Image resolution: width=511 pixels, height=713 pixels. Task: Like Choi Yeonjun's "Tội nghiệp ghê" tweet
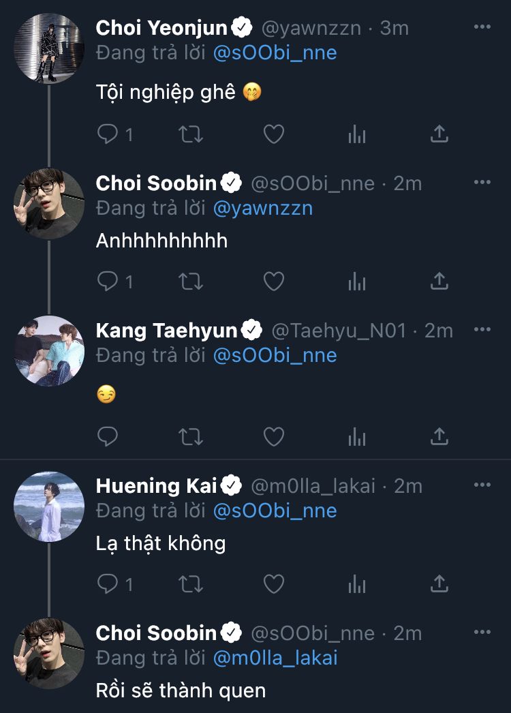(274, 134)
